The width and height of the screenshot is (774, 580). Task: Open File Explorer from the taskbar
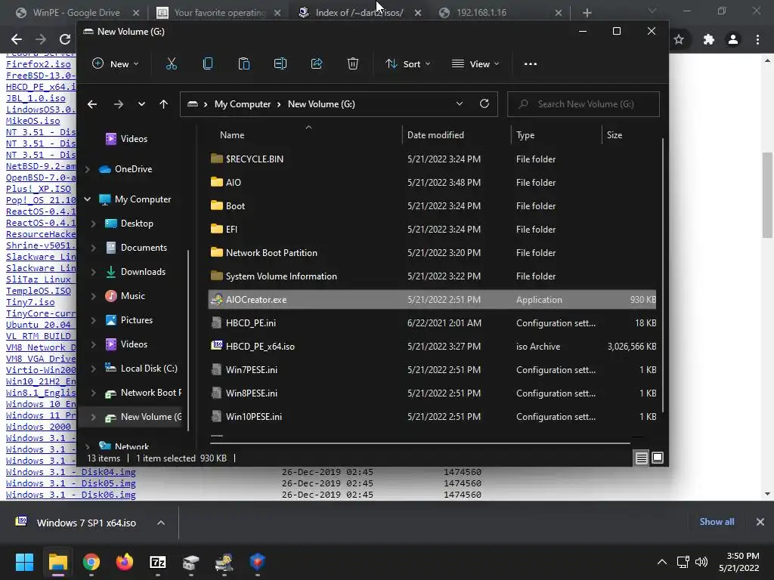click(x=57, y=562)
